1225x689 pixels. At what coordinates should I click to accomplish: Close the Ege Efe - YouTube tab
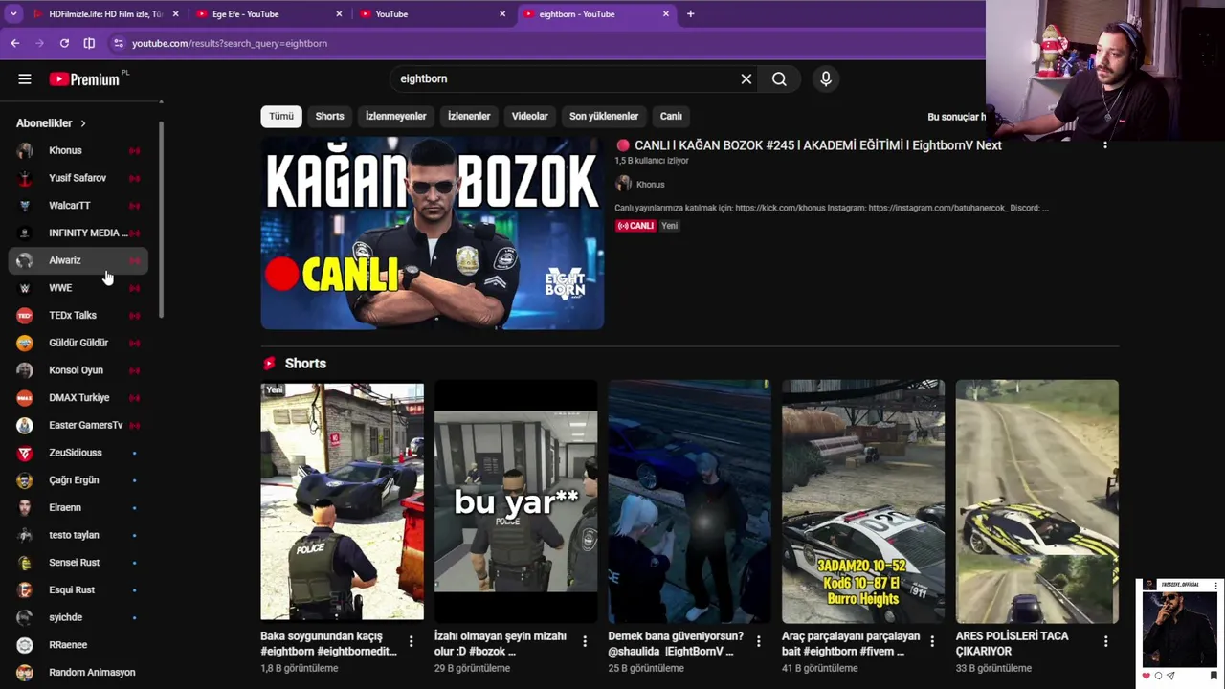click(x=339, y=14)
